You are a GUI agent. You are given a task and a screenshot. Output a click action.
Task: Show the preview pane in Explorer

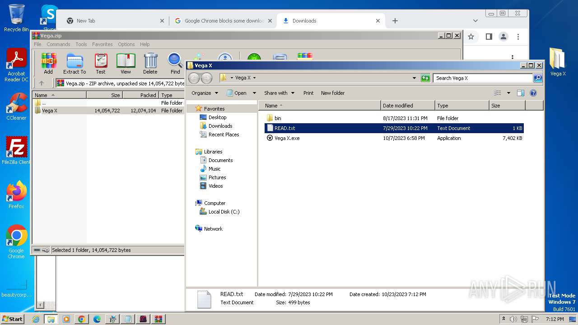[x=520, y=93]
